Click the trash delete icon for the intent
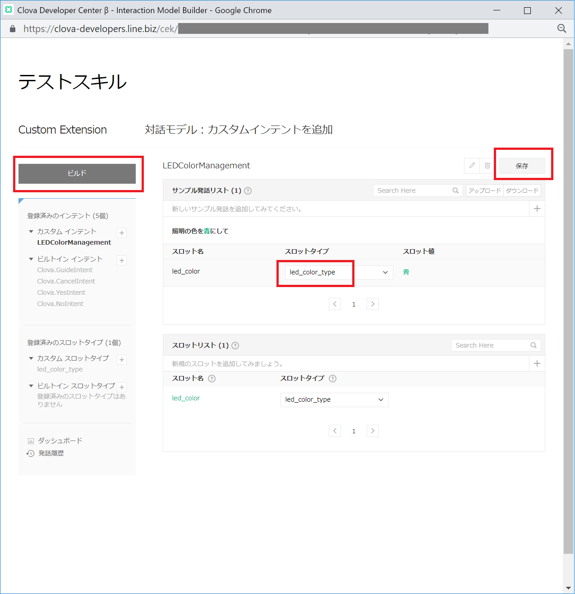This screenshot has width=575, height=594. (x=487, y=166)
